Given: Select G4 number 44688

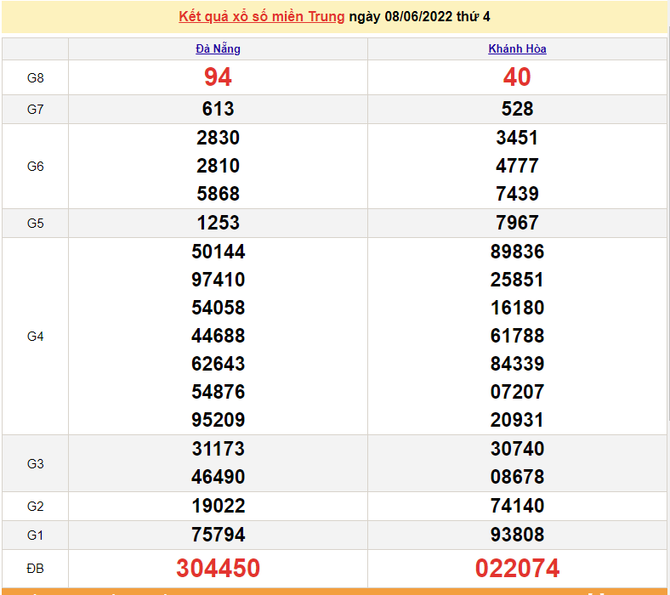Looking at the screenshot, I should [x=218, y=336].
